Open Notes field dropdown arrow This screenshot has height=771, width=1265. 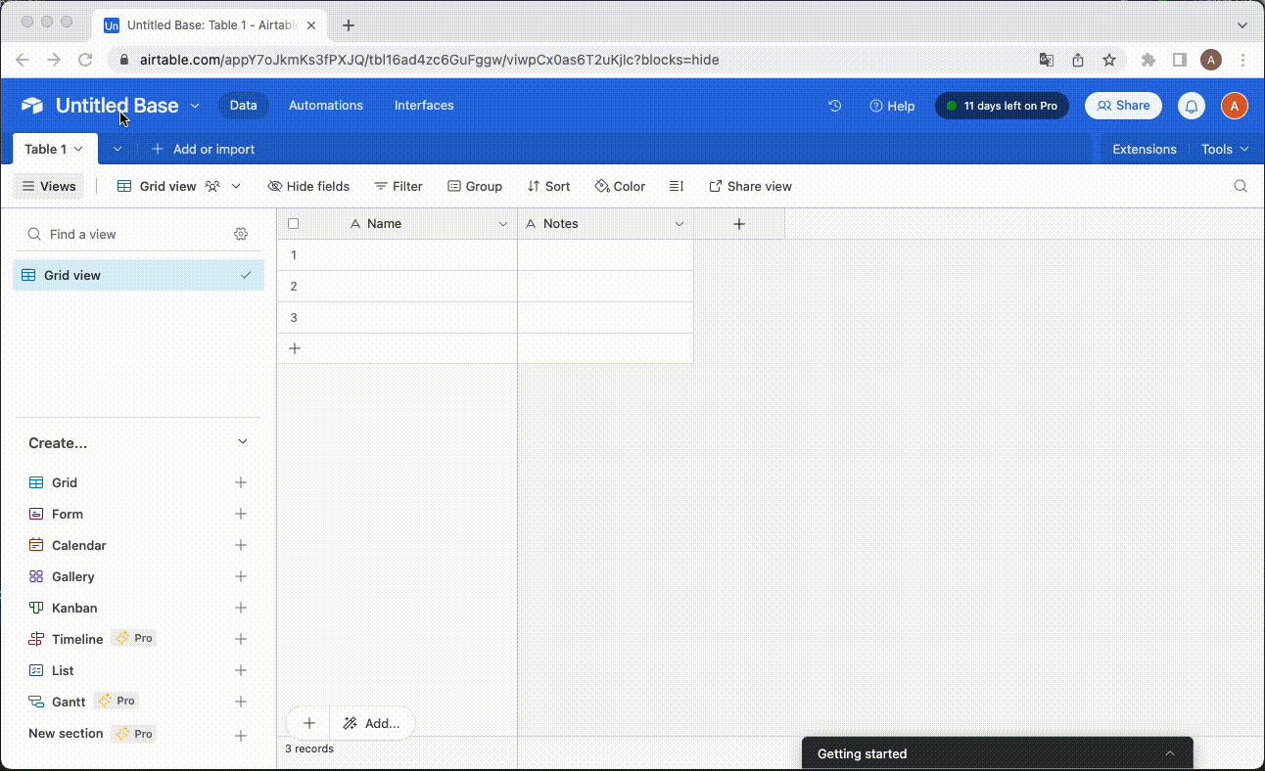pos(679,224)
